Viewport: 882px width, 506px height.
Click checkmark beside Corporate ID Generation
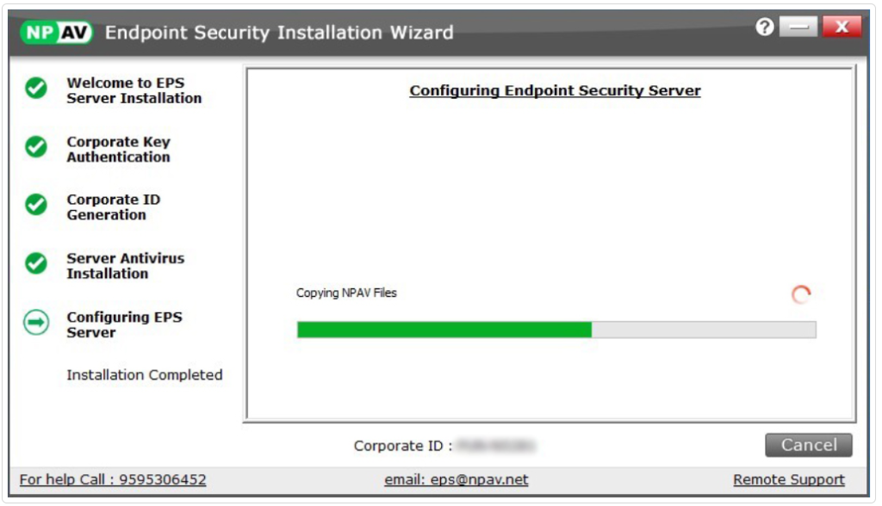pos(36,205)
